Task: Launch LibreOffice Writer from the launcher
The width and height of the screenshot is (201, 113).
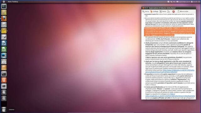Action: coord(4,43)
